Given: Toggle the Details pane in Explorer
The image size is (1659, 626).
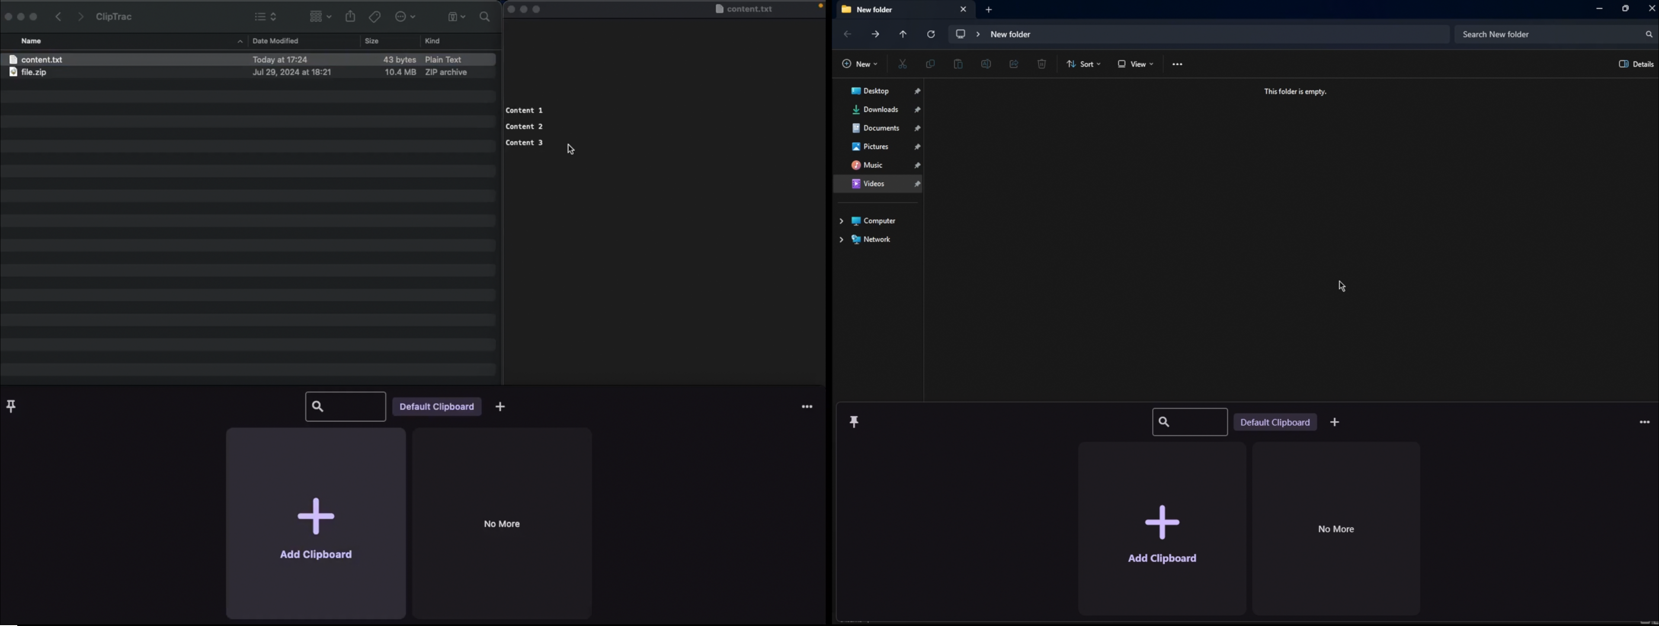Looking at the screenshot, I should pyautogui.click(x=1636, y=64).
